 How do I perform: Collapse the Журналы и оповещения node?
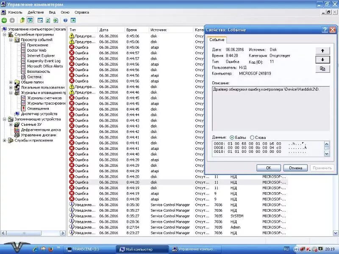point(11,93)
